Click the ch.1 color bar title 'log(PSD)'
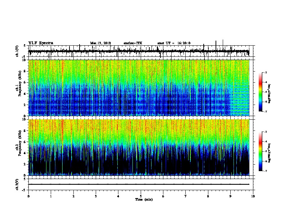Screen dimensions: 285x220 coord(270,93)
